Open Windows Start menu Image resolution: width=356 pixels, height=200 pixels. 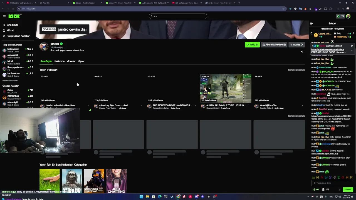(141, 197)
